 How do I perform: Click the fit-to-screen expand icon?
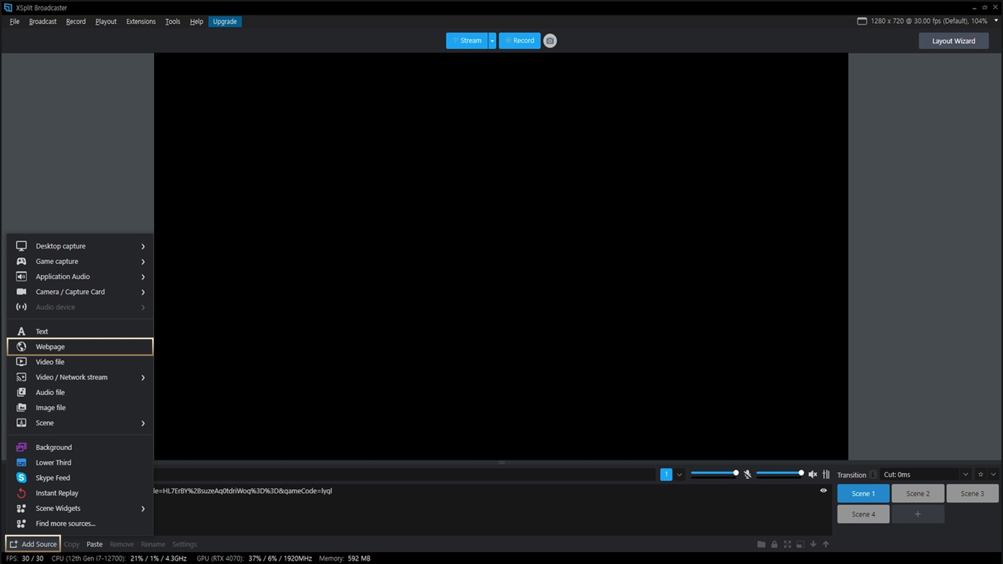coord(787,544)
